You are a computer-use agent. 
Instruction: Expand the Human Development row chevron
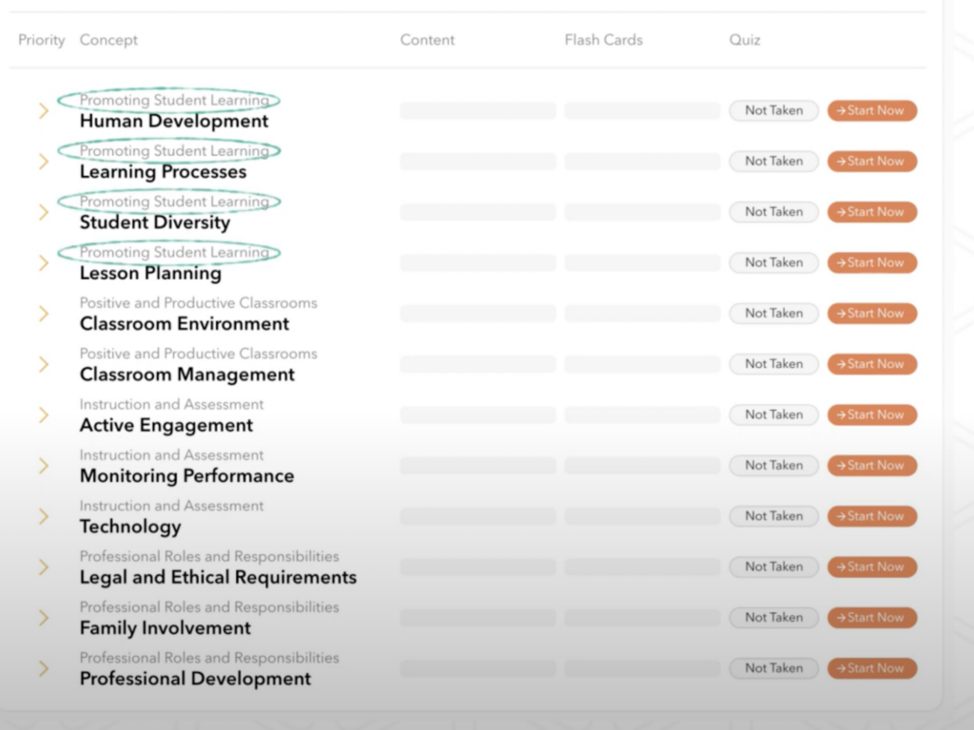tap(43, 111)
